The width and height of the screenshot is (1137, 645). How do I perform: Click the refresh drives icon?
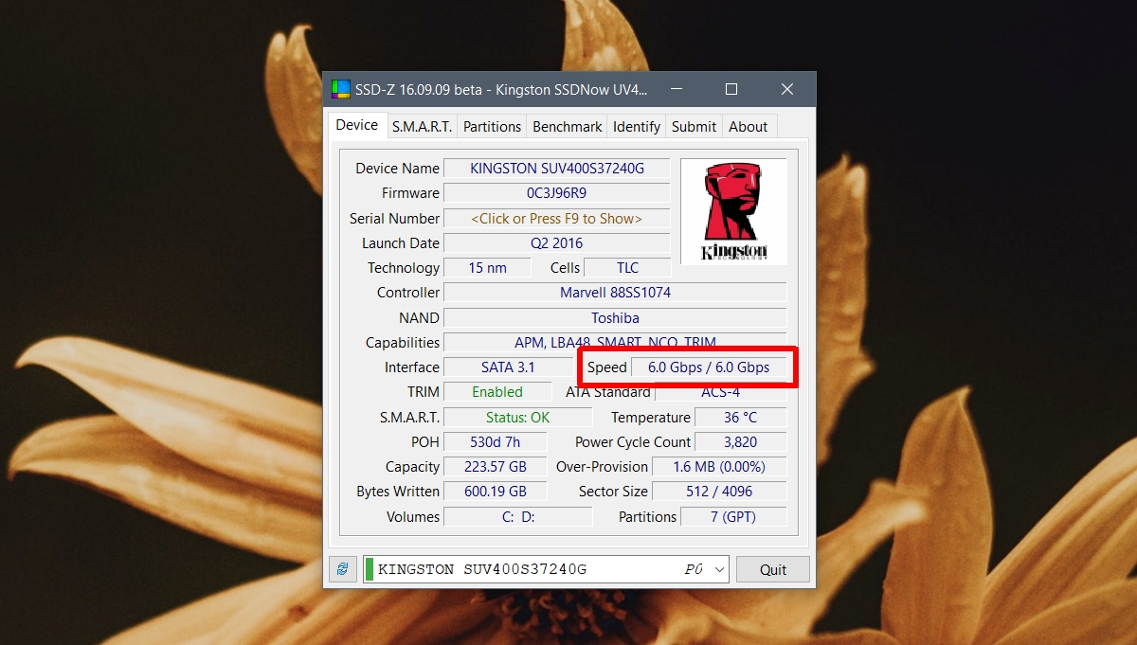pyautogui.click(x=342, y=568)
